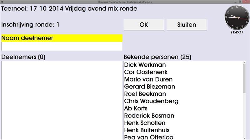Select Dick Werkman from known persons
This screenshot has width=250, height=140.
click(145, 65)
